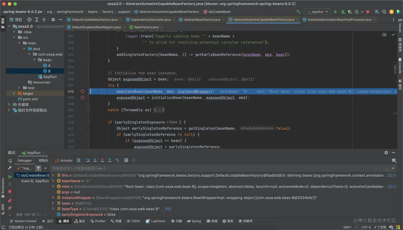Collapse all in the project panel
Viewport: 403px width, 230px height.
pyautogui.click(x=44, y=20)
